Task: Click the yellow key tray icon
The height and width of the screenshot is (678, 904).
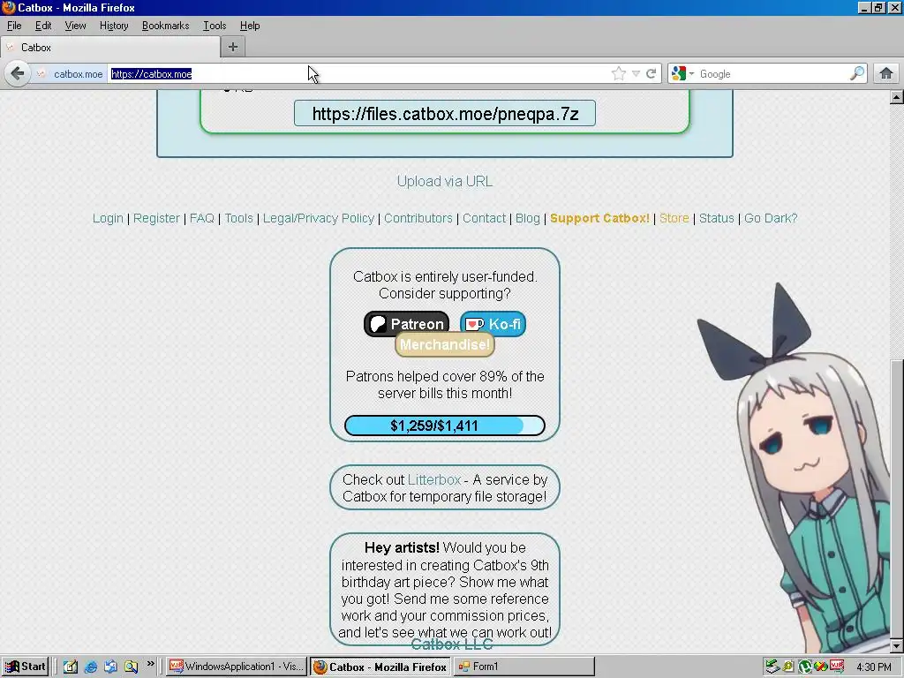Action: 788,667
